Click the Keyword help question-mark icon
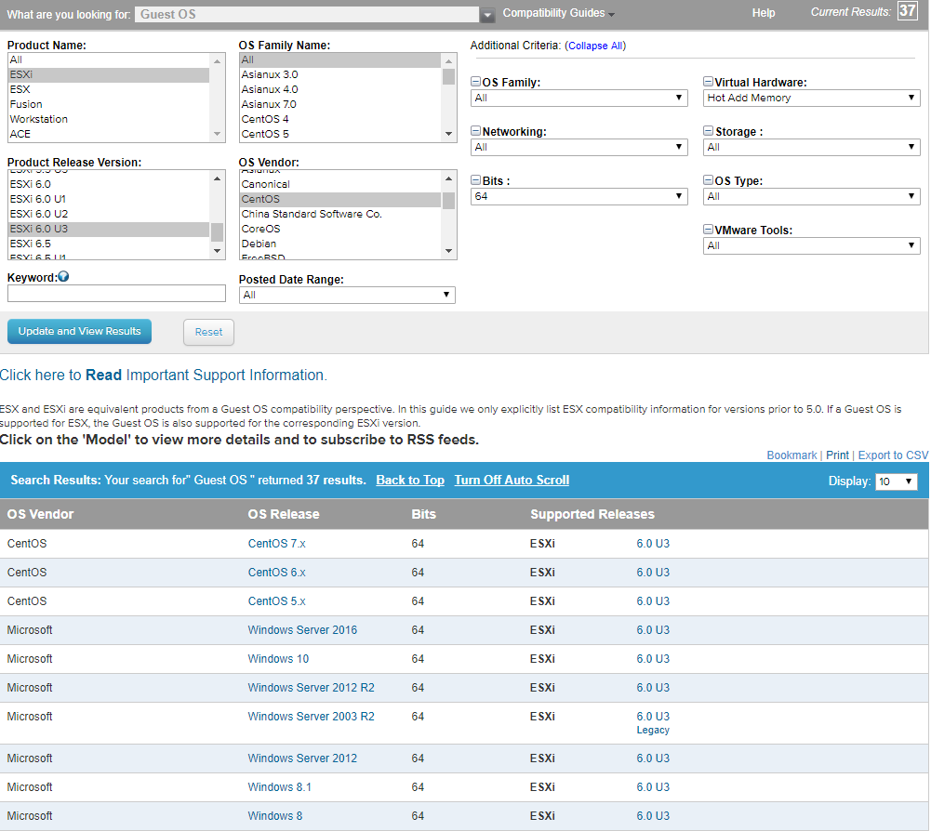This screenshot has width=931, height=831. (63, 276)
